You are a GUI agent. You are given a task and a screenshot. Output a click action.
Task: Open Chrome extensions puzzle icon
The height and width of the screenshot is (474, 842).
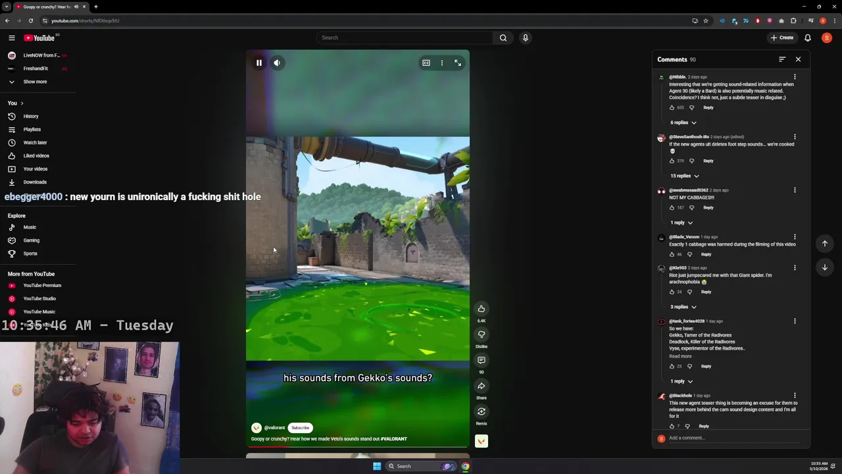click(793, 20)
